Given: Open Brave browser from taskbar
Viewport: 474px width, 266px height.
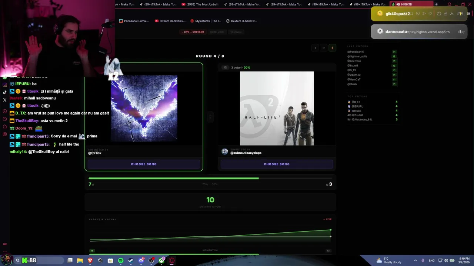Looking at the screenshot, I should pos(90,260).
